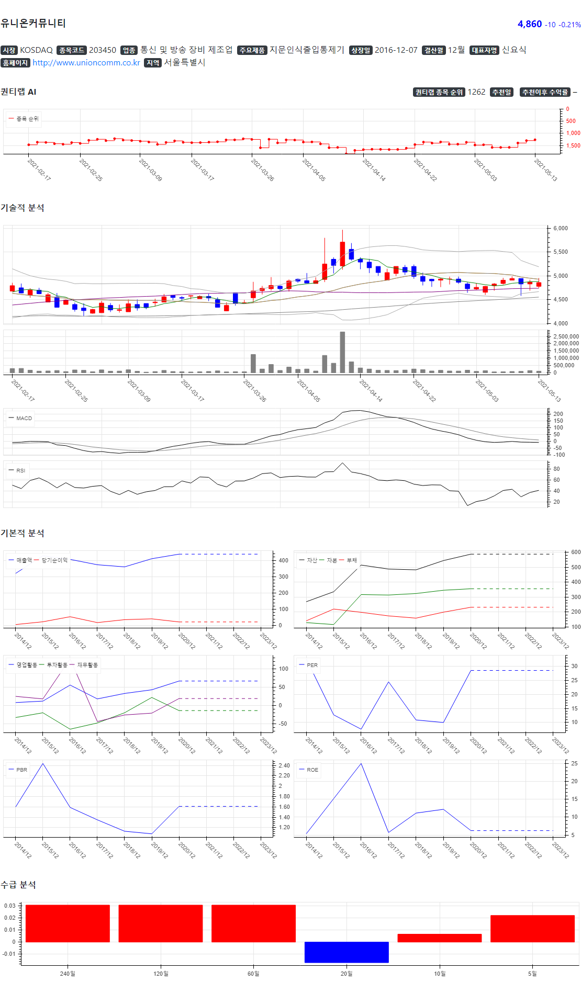Image resolution: width=581 pixels, height=982 pixels.
Task: Click the 상장일 badge
Action: click(x=361, y=50)
